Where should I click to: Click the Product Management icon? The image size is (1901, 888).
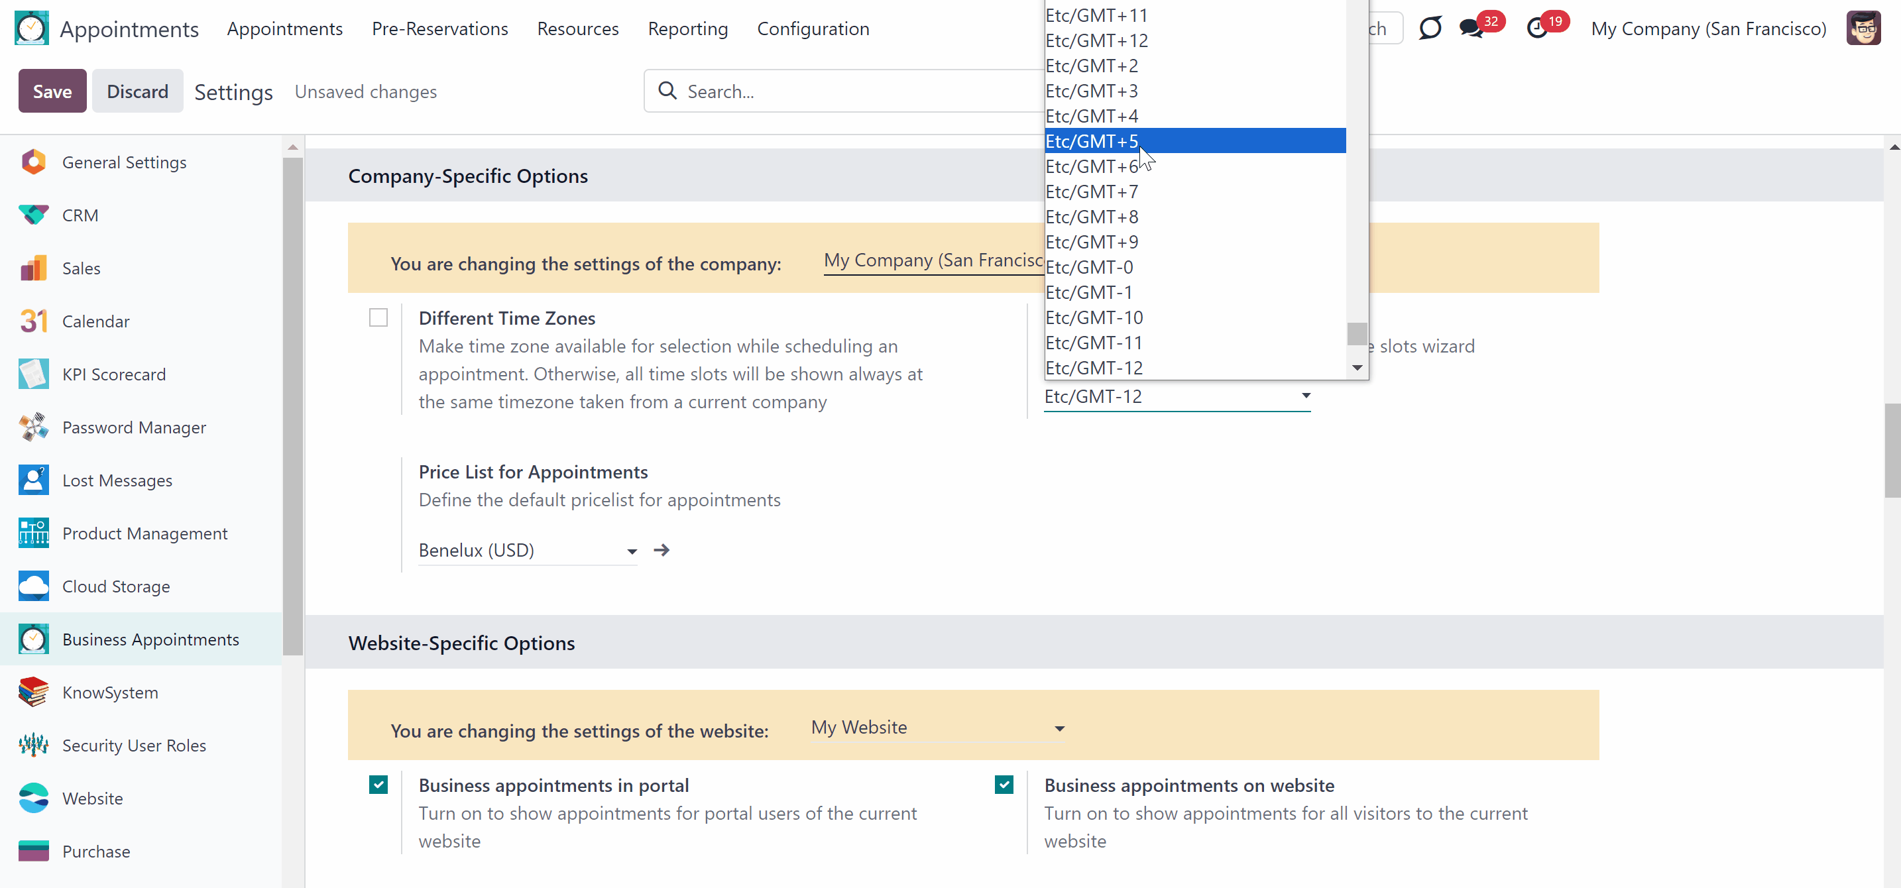pyautogui.click(x=33, y=533)
